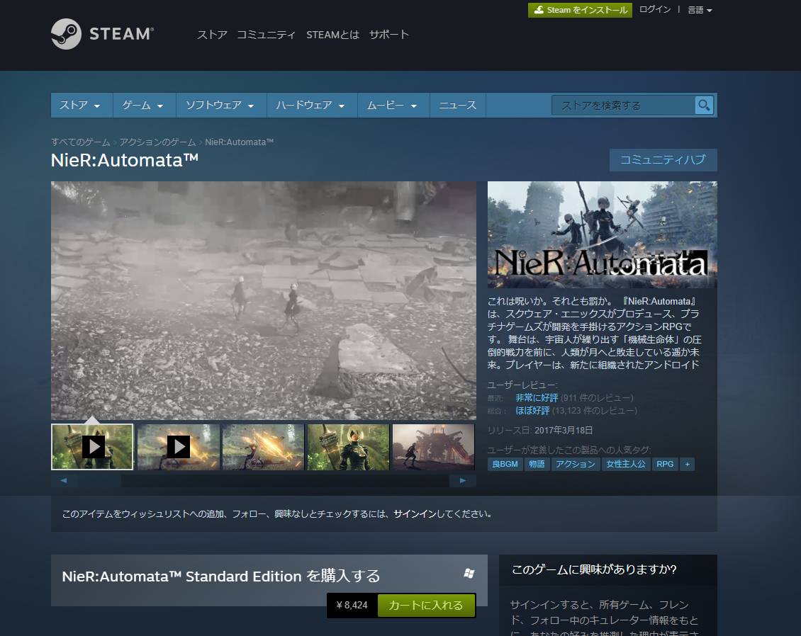Click the third screenshot thumbnail with sword slash
The height and width of the screenshot is (636, 801).
tap(263, 447)
